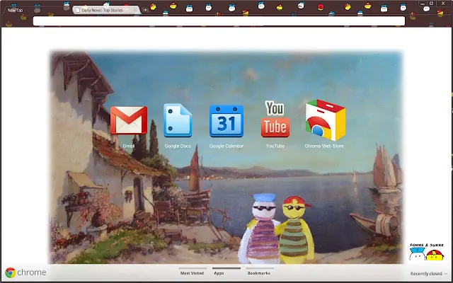Minimize the Chrome window
This screenshot has height=283, width=453.
pyautogui.click(x=423, y=3)
